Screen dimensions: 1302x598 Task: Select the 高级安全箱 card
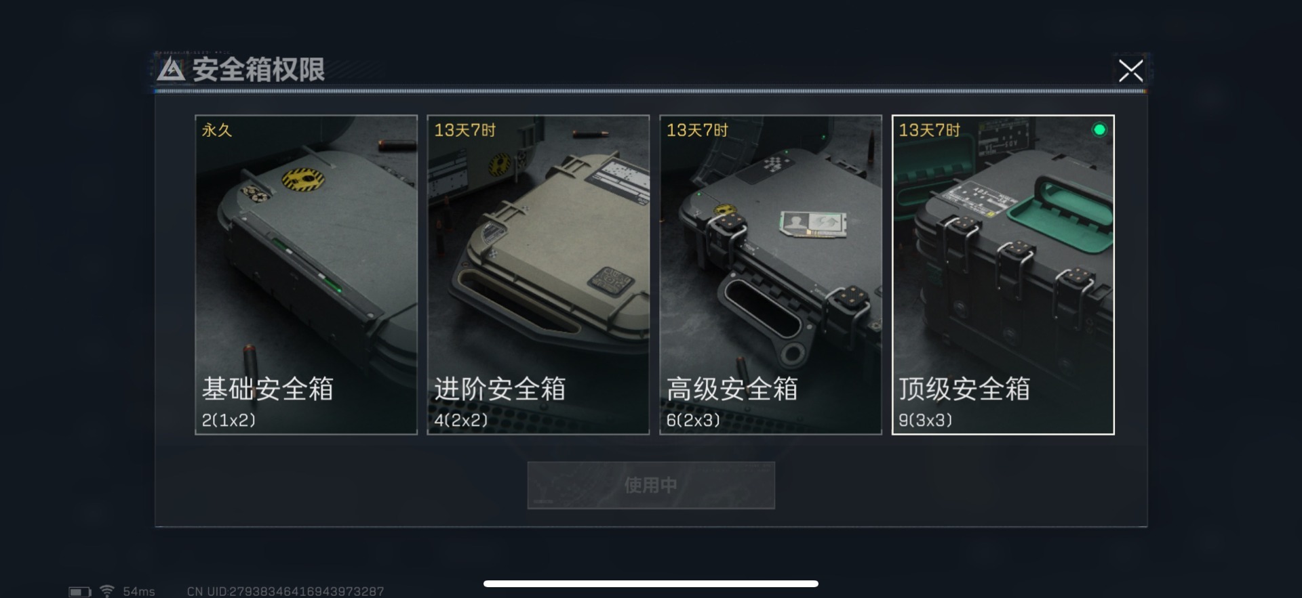770,274
